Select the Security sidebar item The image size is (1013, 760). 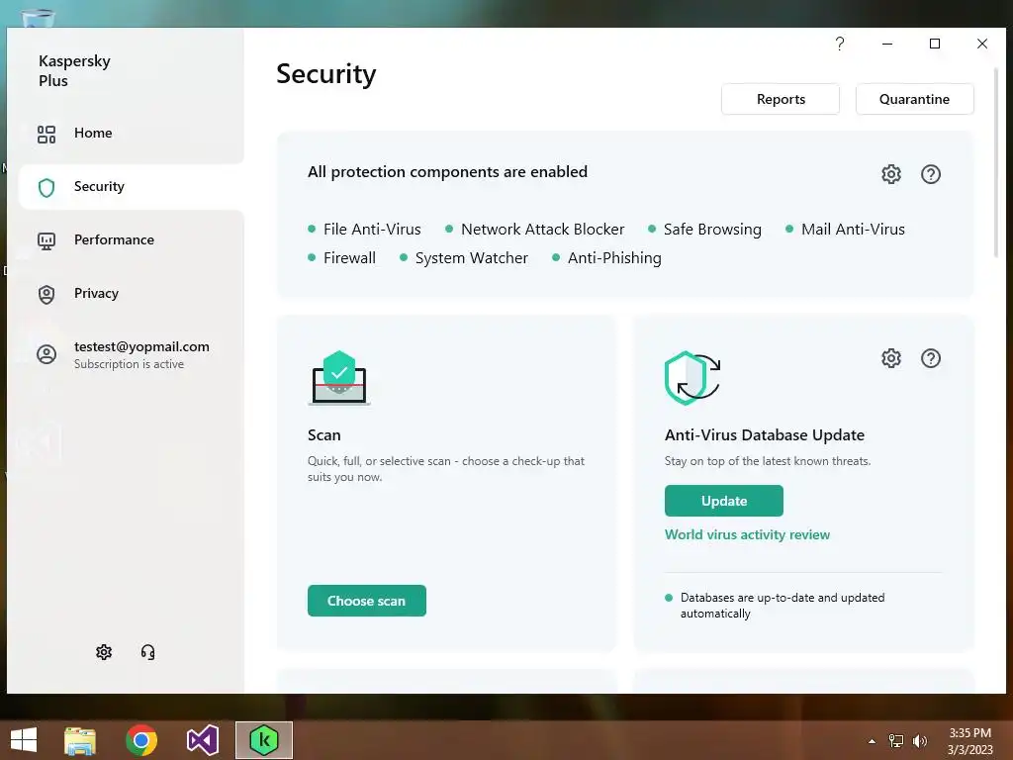[x=132, y=187]
